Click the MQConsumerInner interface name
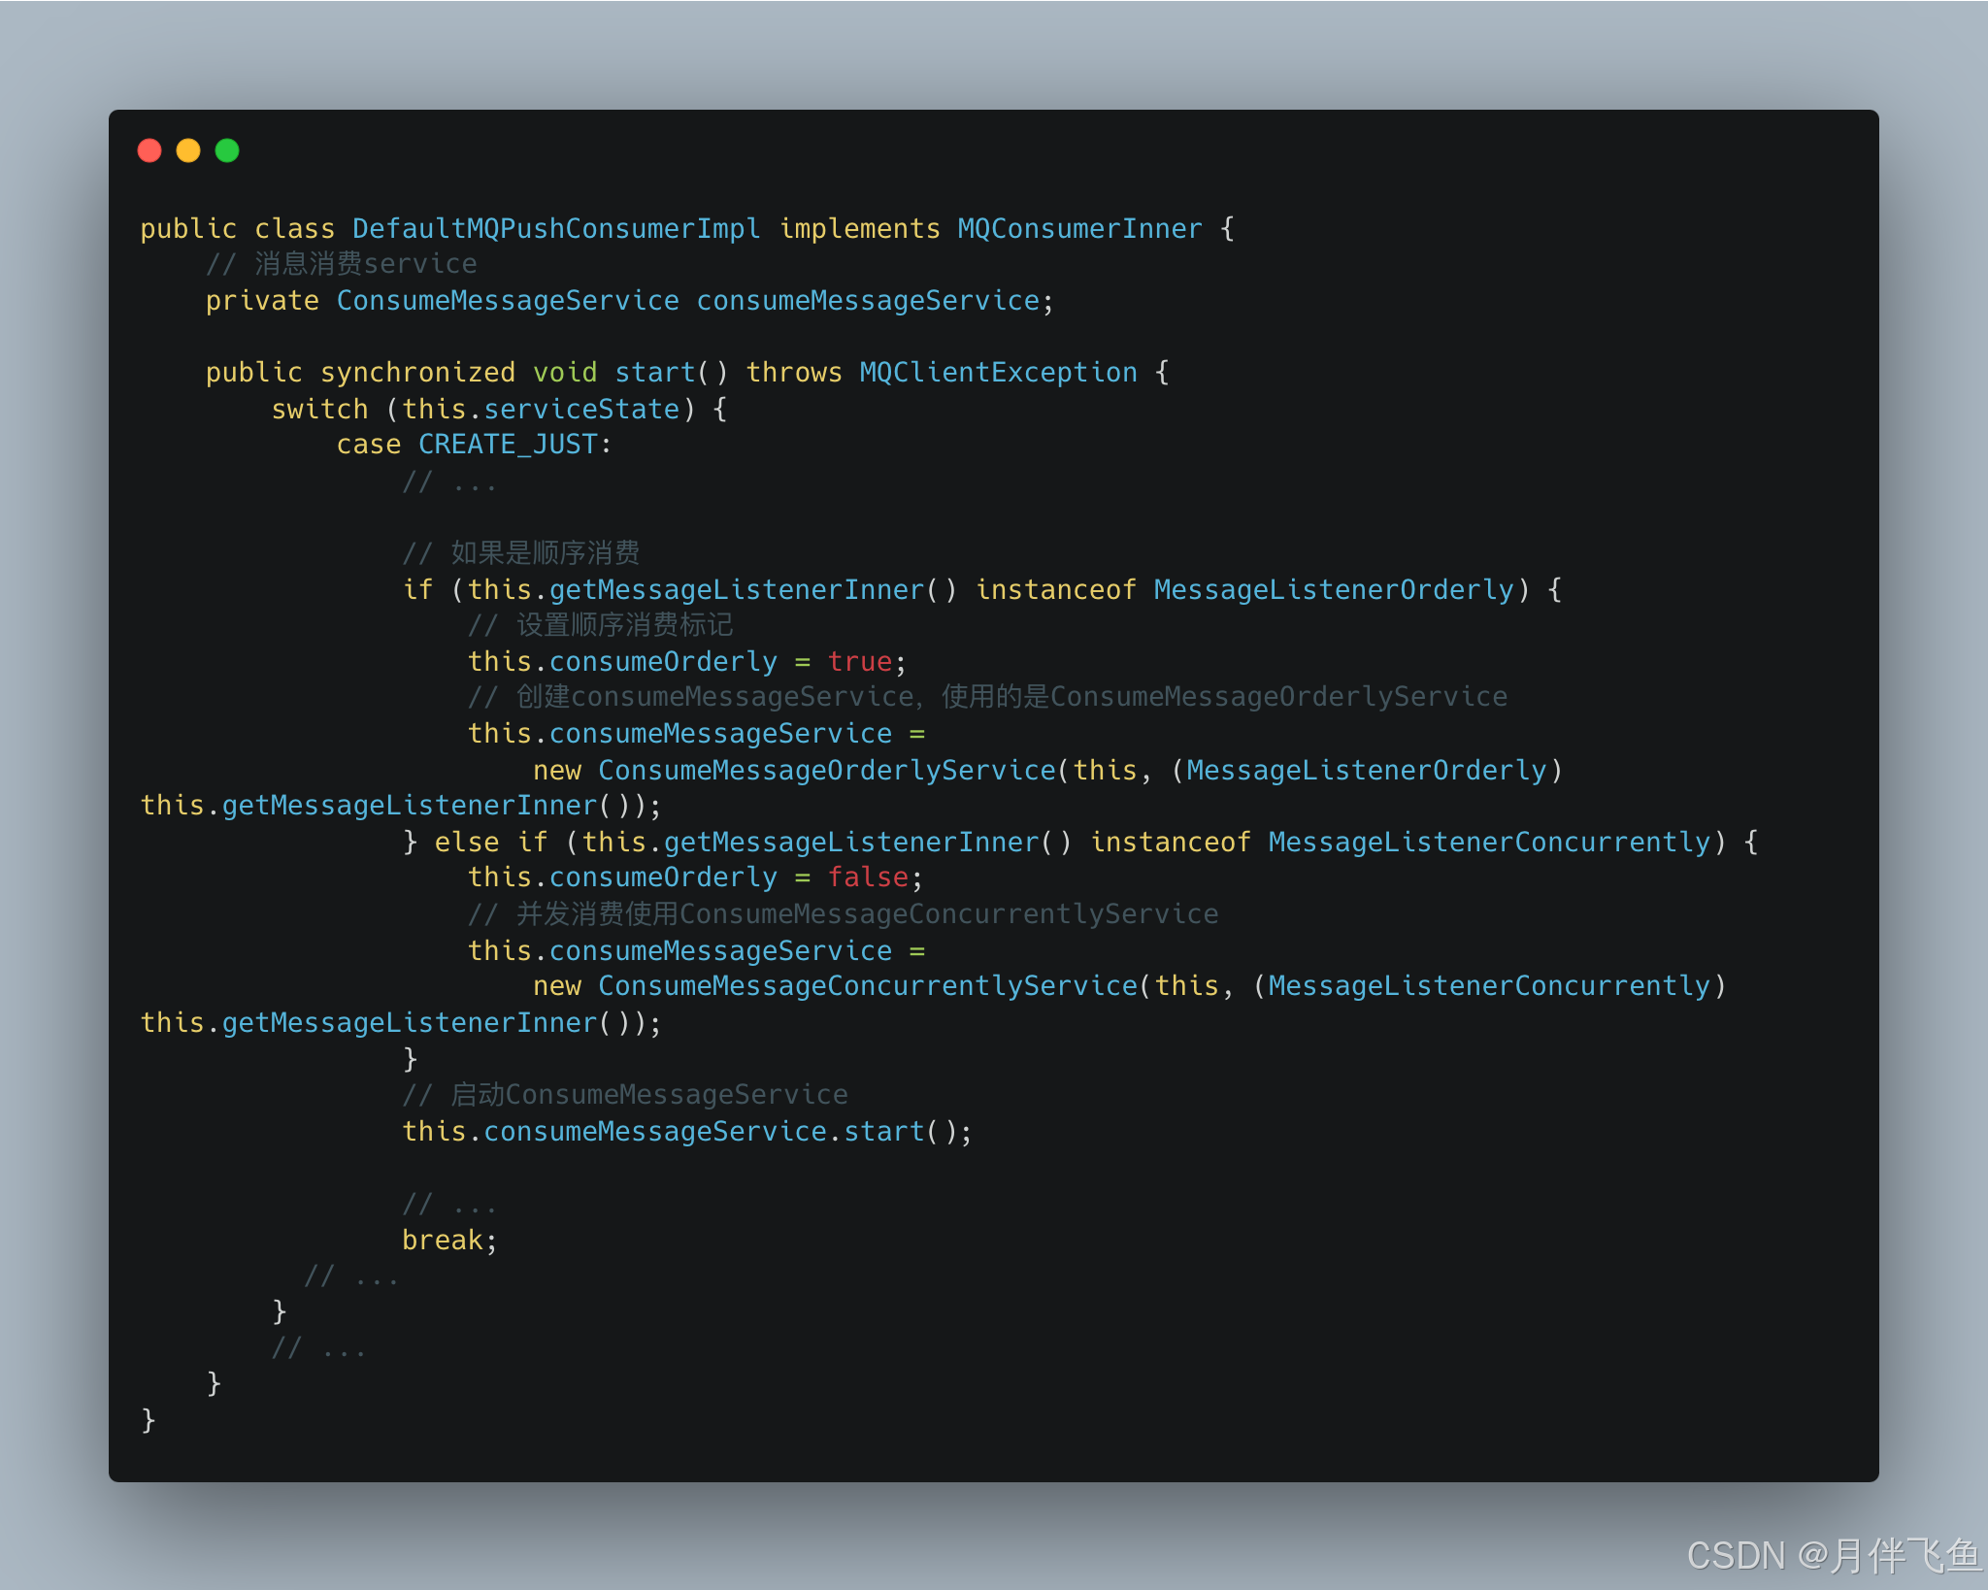This screenshot has height=1590, width=1988. (x=1079, y=228)
